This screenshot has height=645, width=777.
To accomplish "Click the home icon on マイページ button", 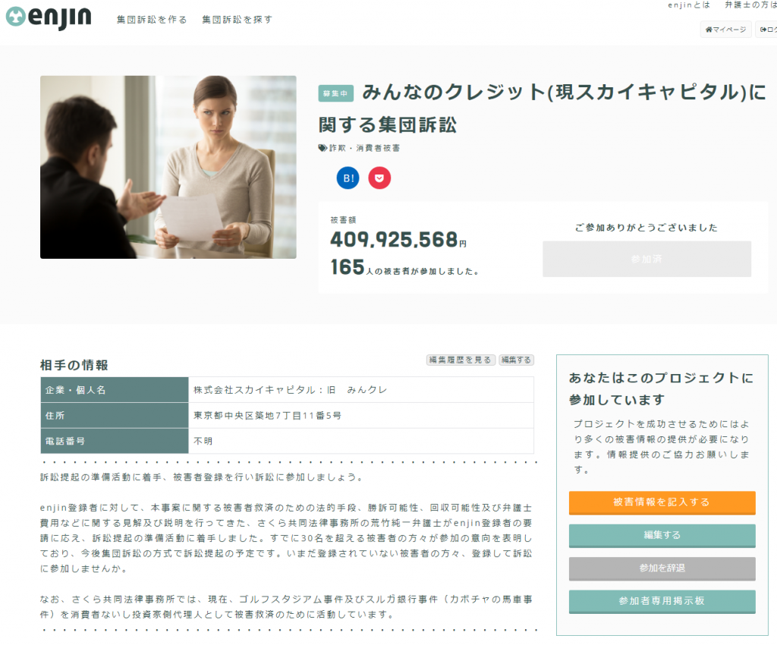I will point(710,29).
